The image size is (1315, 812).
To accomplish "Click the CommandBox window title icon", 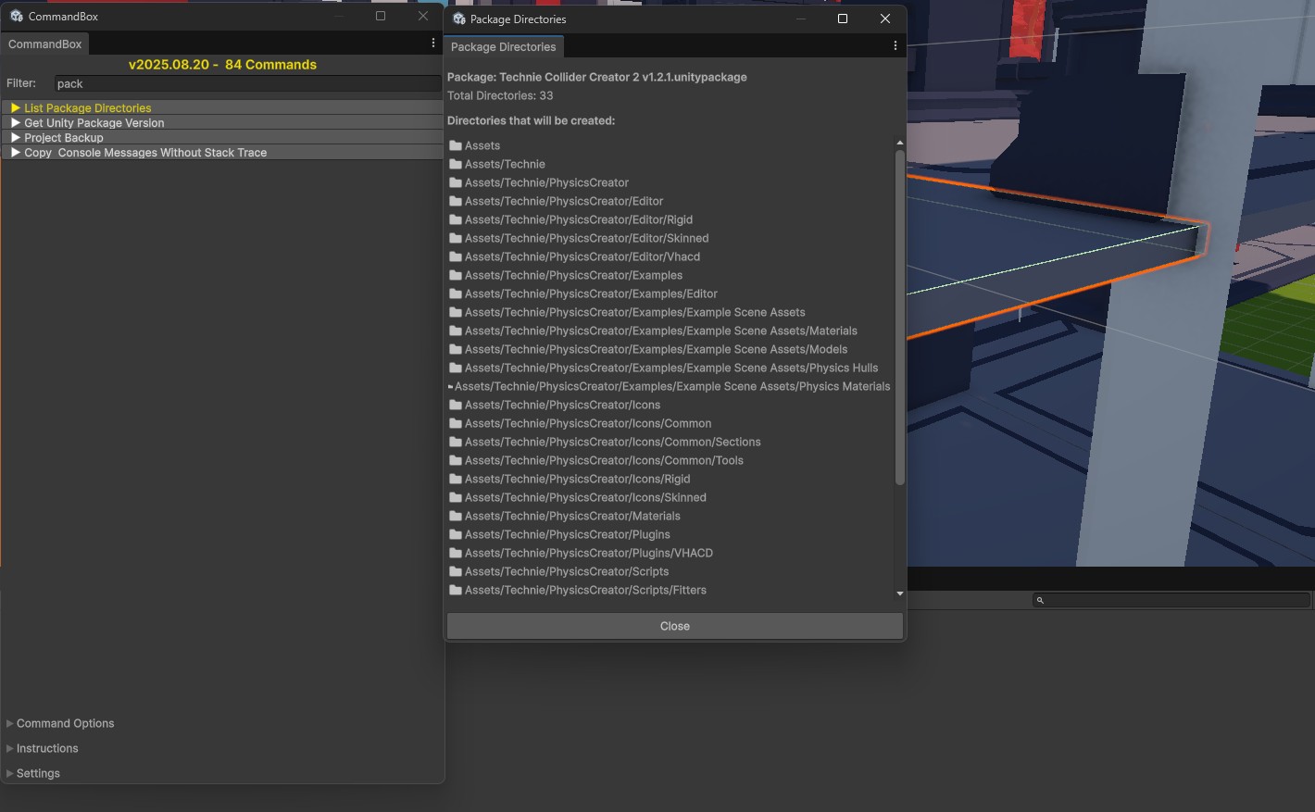I will [x=16, y=16].
